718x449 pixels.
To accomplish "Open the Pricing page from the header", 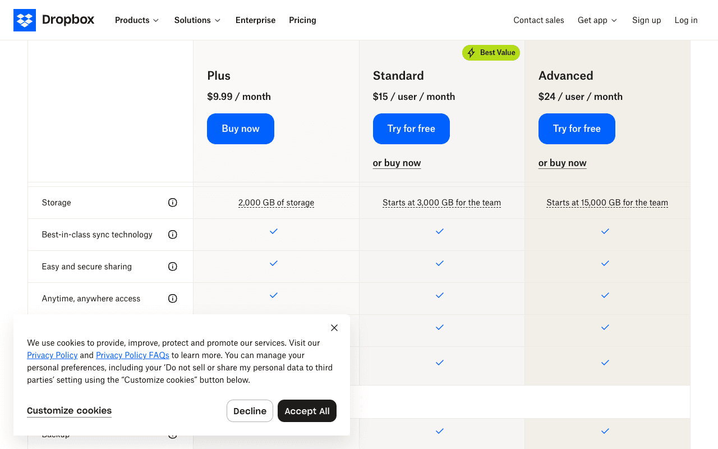I will [x=303, y=20].
